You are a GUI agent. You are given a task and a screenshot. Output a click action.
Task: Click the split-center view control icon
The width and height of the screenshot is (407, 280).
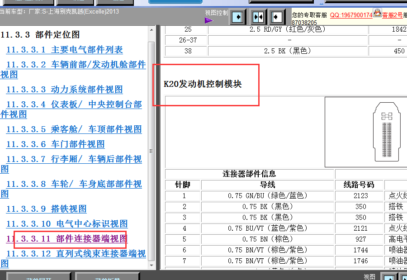258,17
